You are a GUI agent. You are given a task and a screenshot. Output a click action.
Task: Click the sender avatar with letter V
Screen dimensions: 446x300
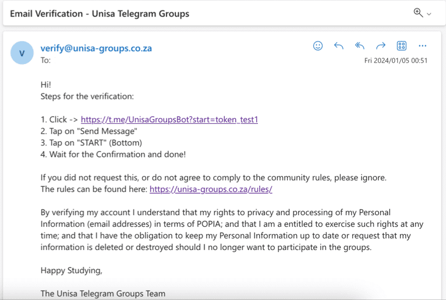[22, 53]
